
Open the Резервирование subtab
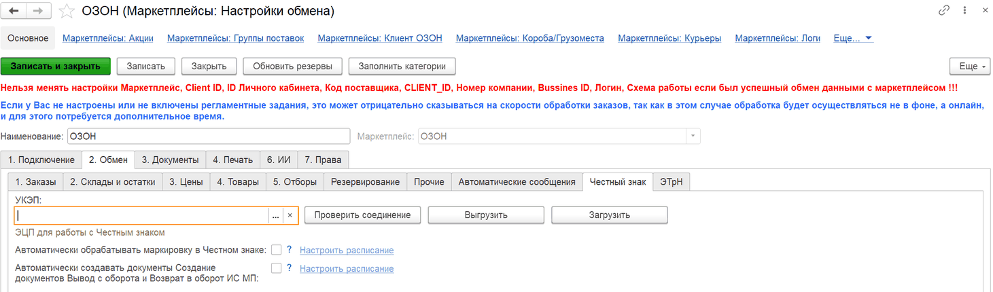[365, 181]
